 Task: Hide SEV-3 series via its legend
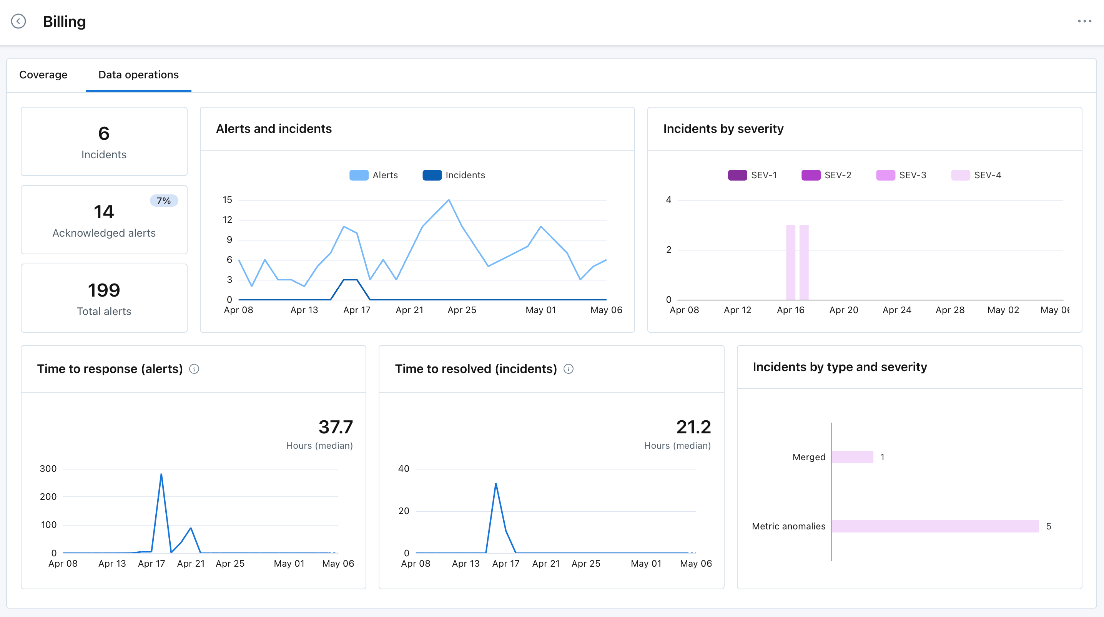(x=901, y=175)
